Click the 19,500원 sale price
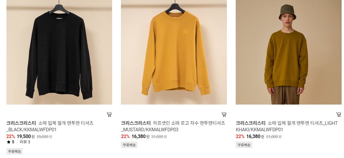 tap(26, 137)
